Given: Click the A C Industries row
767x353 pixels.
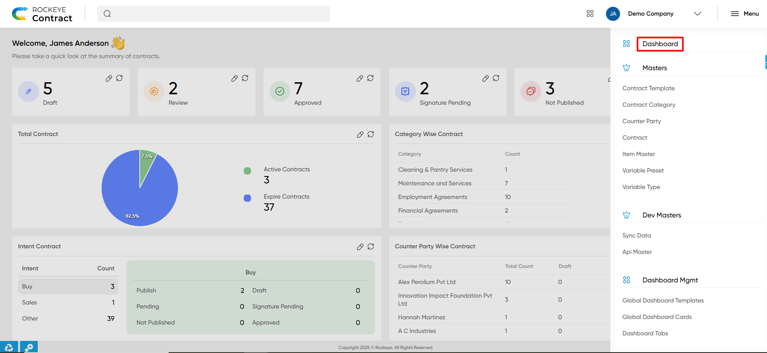Looking at the screenshot, I should (x=502, y=331).
